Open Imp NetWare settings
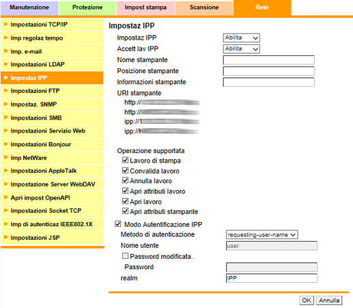Screen dimensions: 353x308 tap(52, 158)
